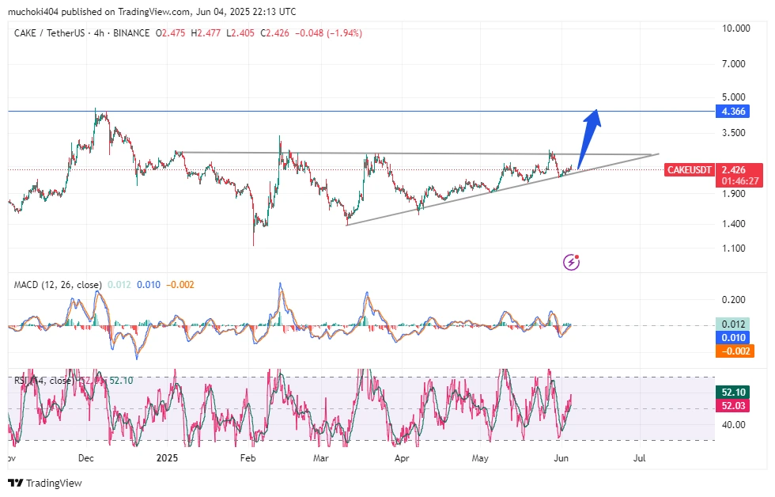Select the blue 4.366 price label

coord(735,112)
